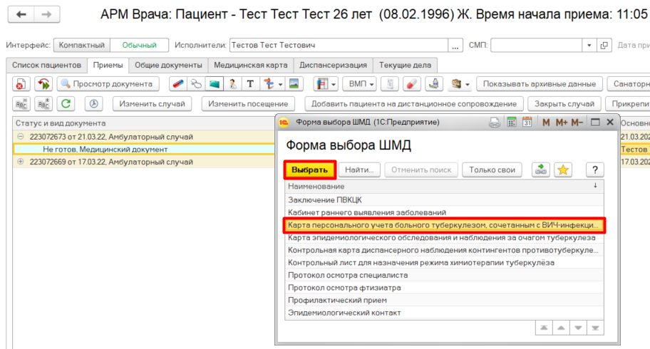Open the Медицинская карта tab
The image size is (650, 349).
tap(250, 65)
